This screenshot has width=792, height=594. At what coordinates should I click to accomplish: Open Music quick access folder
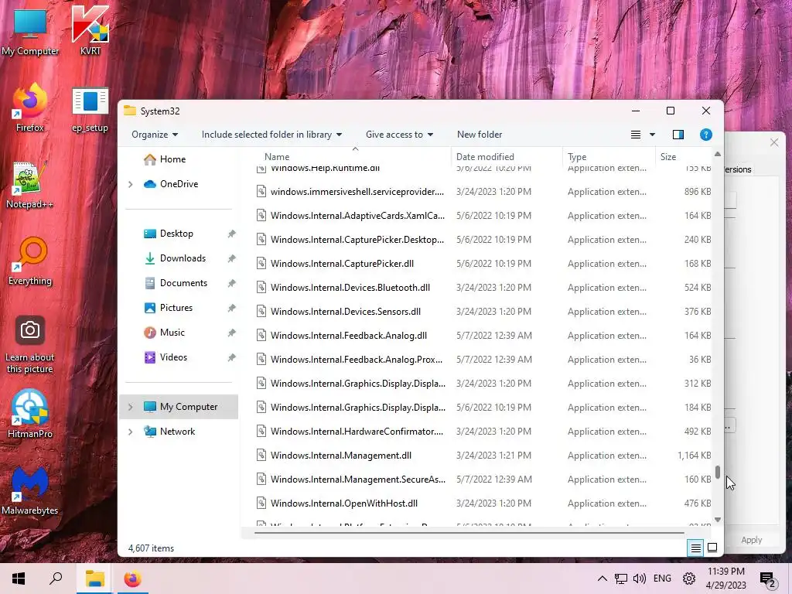(x=172, y=333)
